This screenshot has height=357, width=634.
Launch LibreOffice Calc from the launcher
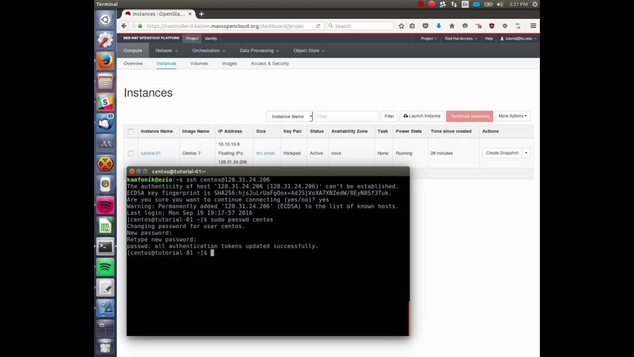pos(105,226)
